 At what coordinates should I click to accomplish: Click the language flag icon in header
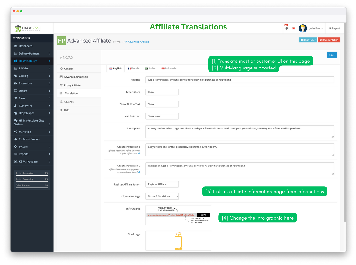coord(294,28)
